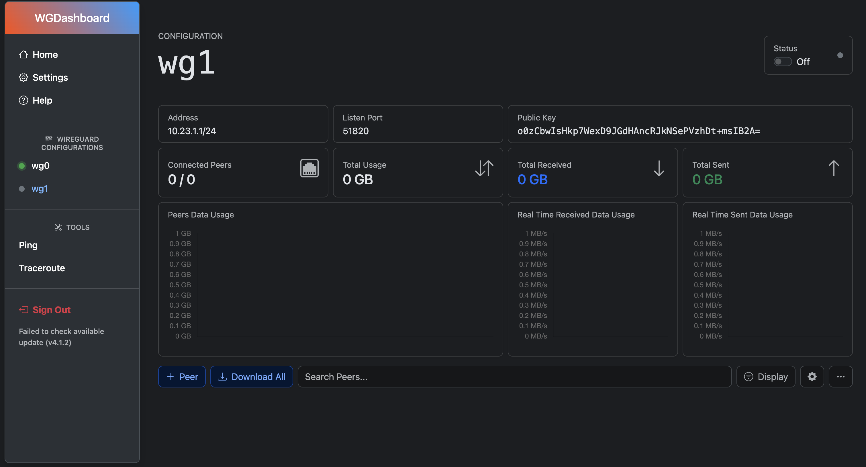Click the Public Key value

click(x=639, y=131)
